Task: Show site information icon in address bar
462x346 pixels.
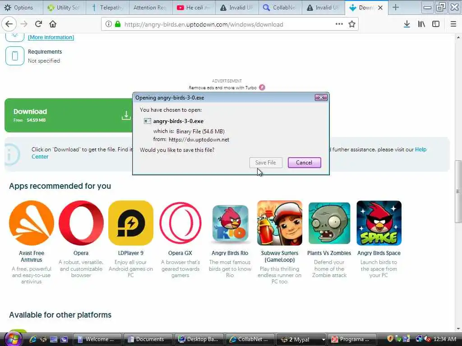Action: coord(108,24)
